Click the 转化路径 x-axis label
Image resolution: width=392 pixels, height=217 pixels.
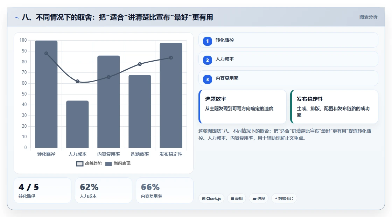tap(46, 154)
